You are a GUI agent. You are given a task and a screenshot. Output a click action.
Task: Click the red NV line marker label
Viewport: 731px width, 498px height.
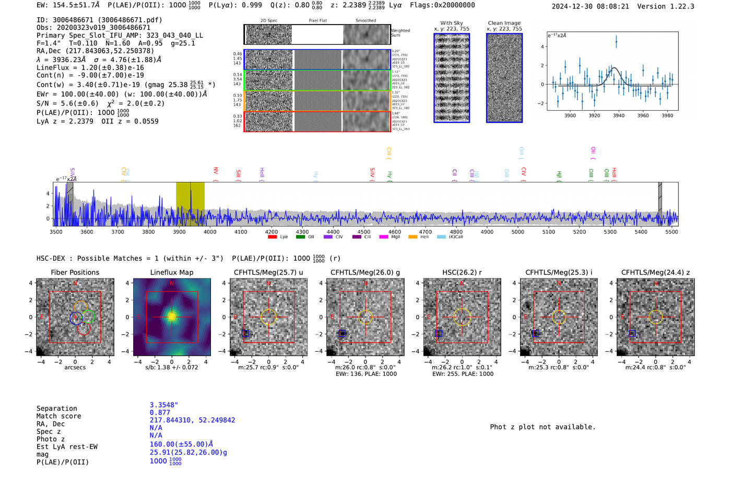click(x=216, y=174)
